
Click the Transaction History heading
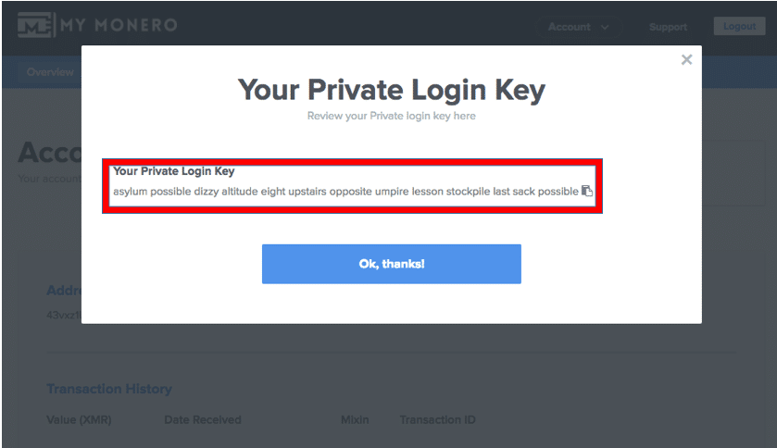tap(109, 389)
